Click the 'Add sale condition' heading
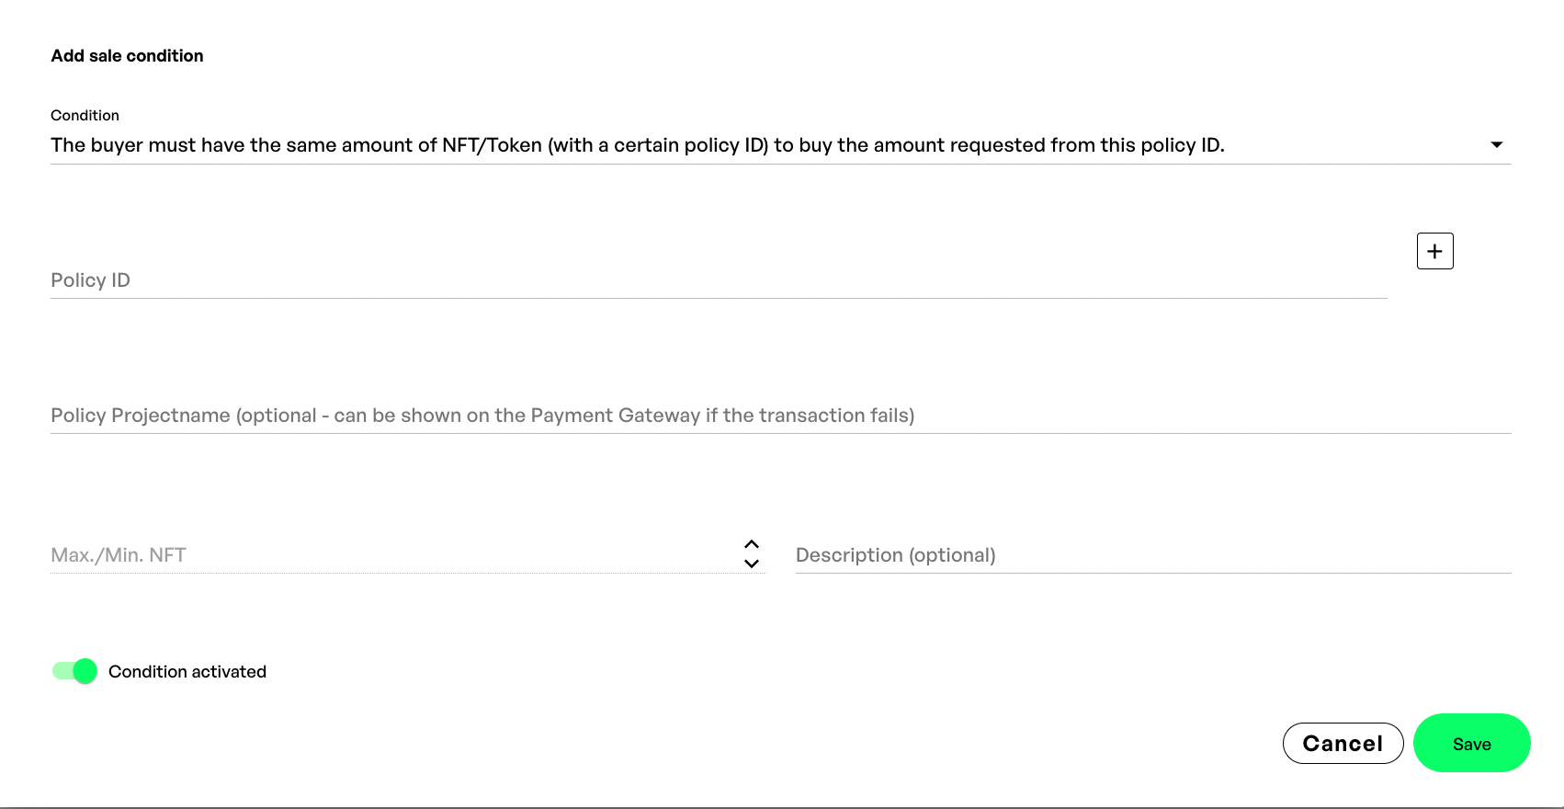1564x809 pixels. 127,56
